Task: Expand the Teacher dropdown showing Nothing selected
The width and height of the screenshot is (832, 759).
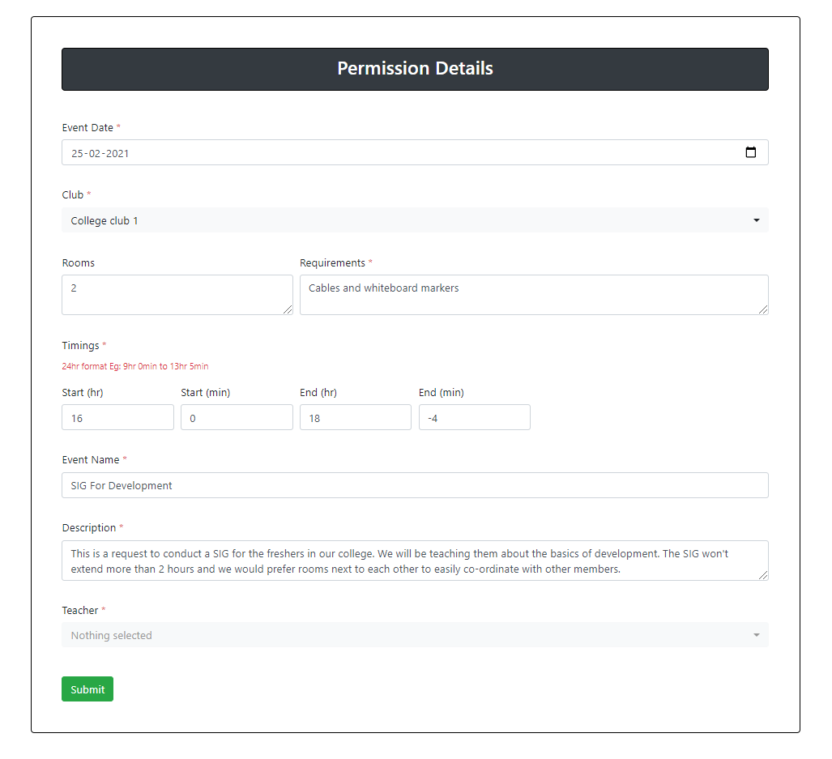Action: (415, 635)
